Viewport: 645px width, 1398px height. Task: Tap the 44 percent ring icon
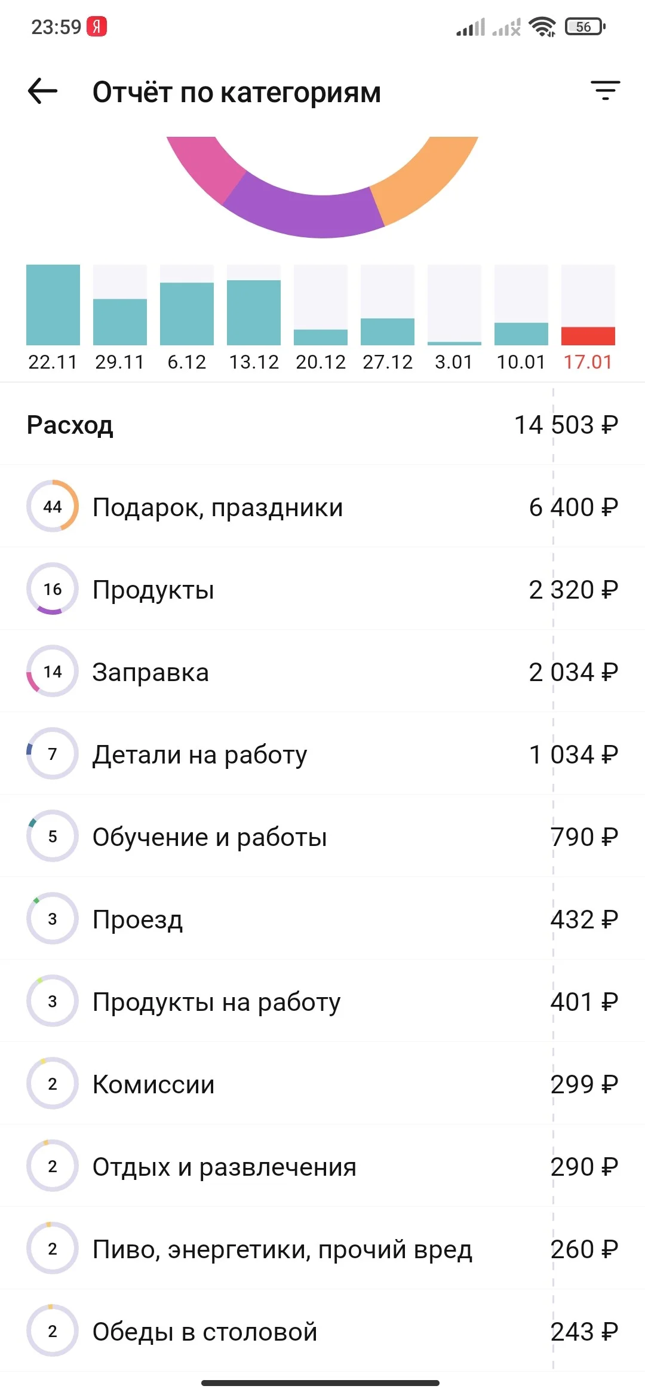click(53, 506)
